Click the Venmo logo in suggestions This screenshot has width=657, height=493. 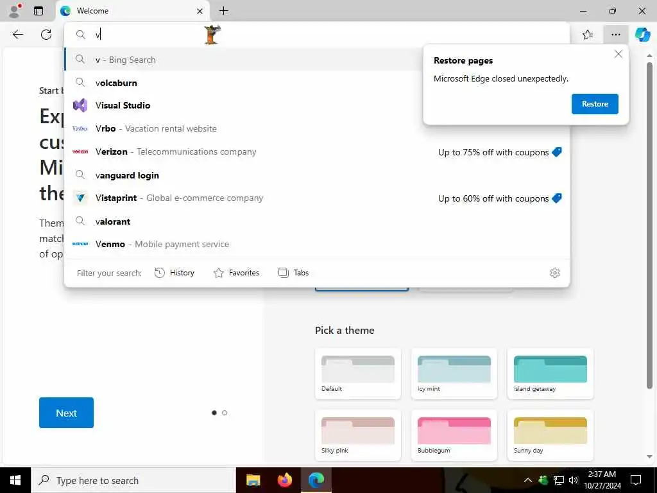click(x=80, y=243)
